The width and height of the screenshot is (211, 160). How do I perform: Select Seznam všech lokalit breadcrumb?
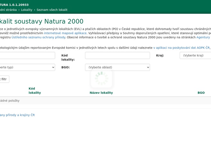[52, 10]
